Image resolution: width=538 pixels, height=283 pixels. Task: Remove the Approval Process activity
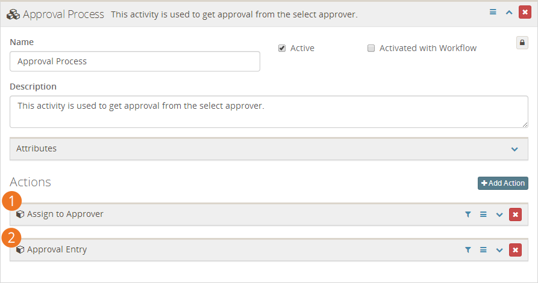[x=525, y=12]
